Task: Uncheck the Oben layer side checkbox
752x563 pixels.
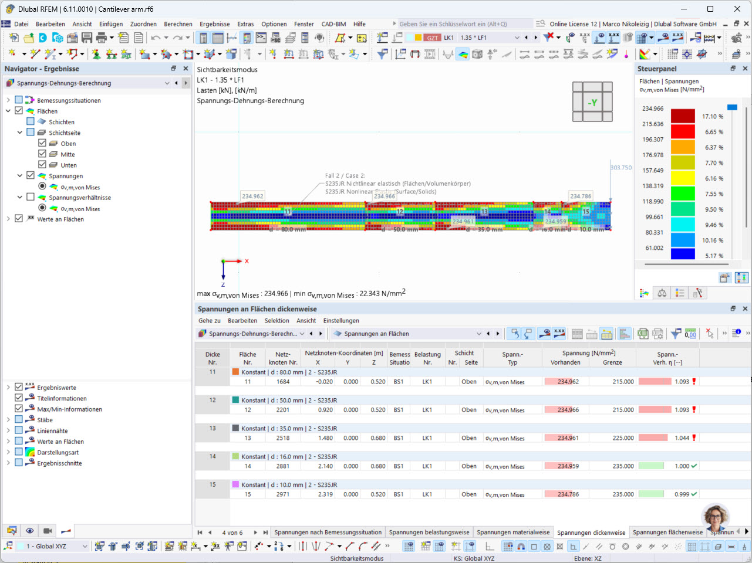Action: pyautogui.click(x=42, y=143)
